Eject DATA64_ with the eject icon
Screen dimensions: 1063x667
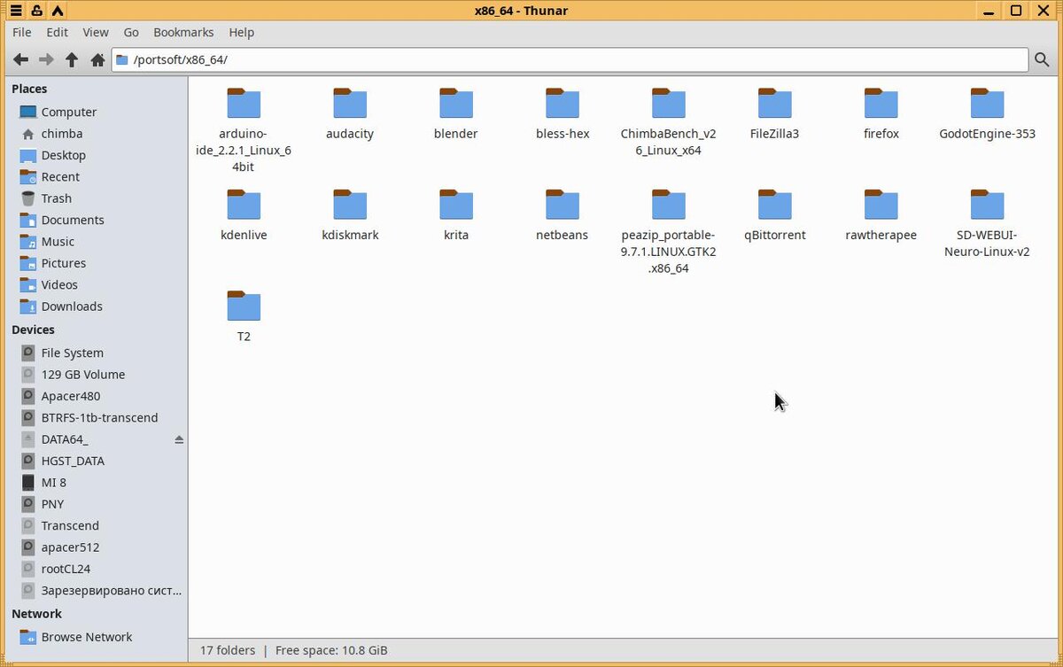pos(179,439)
